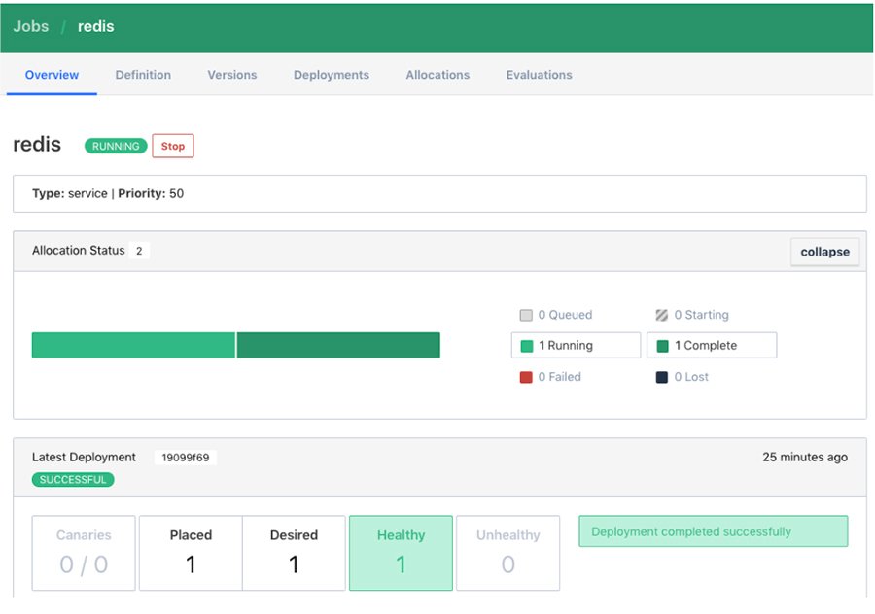Screen dimensions: 875x614
Task: Click the SUCCESSFUL deployment badge
Action: point(73,479)
